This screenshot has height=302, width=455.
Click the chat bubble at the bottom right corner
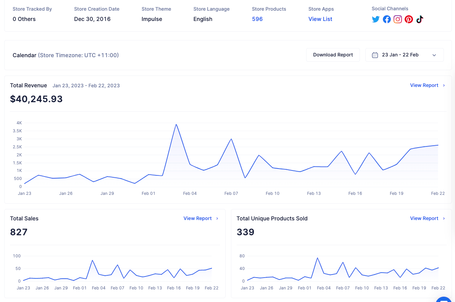pos(444,300)
